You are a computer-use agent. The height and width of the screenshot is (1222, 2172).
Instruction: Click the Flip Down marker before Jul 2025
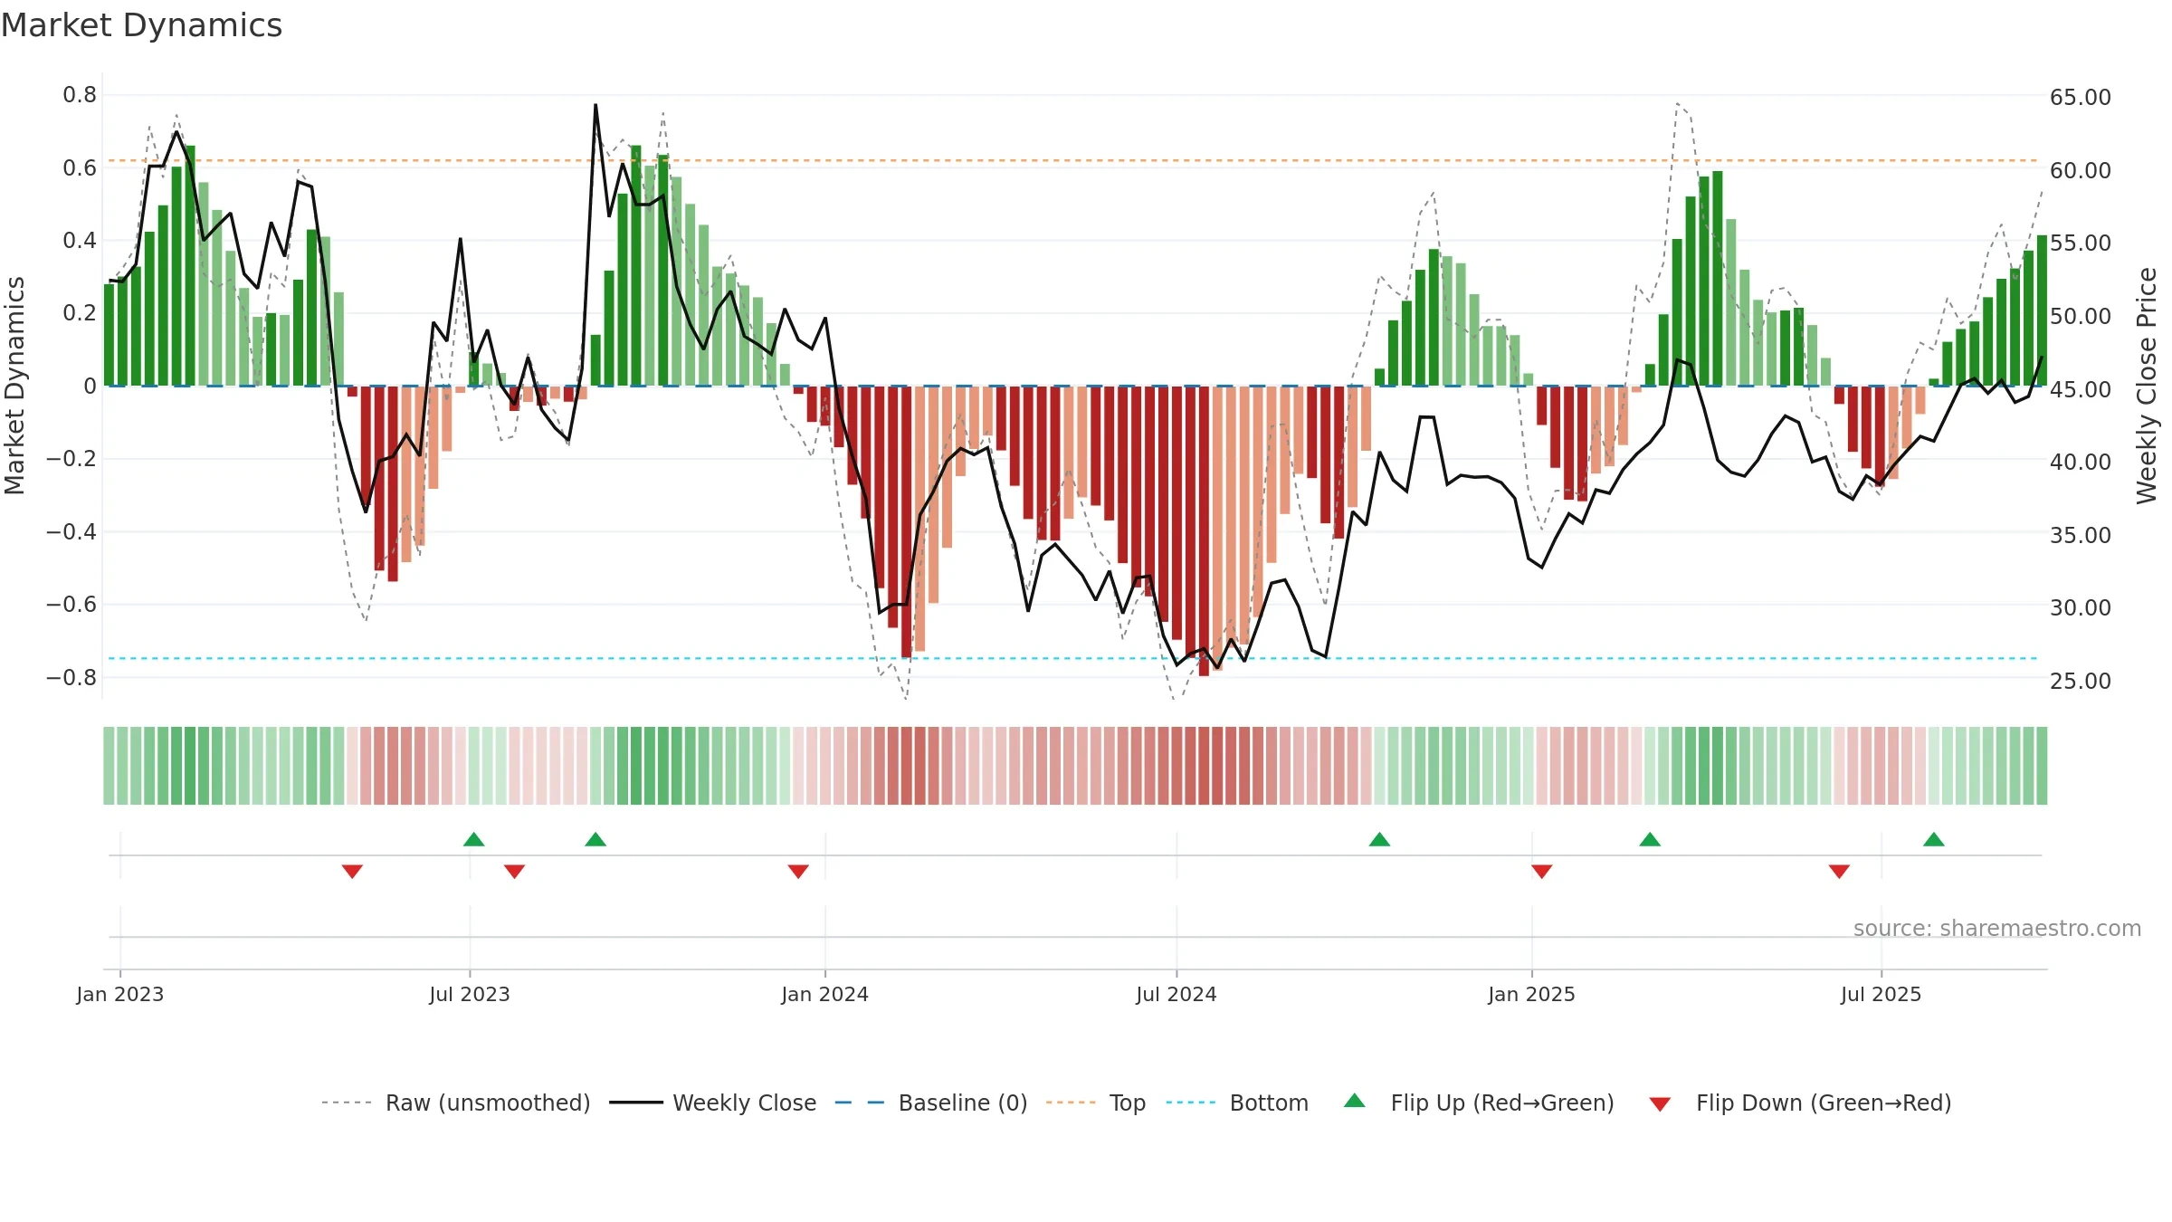(1839, 871)
